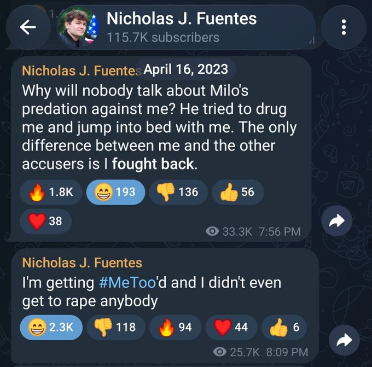372x367 pixels.
Task: Open the three-dot options menu
Action: pos(344,27)
